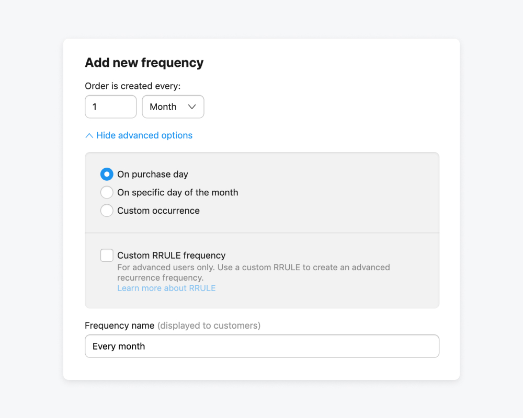The height and width of the screenshot is (418, 523).
Task: Click the Add new frequency heading
Action: click(144, 63)
